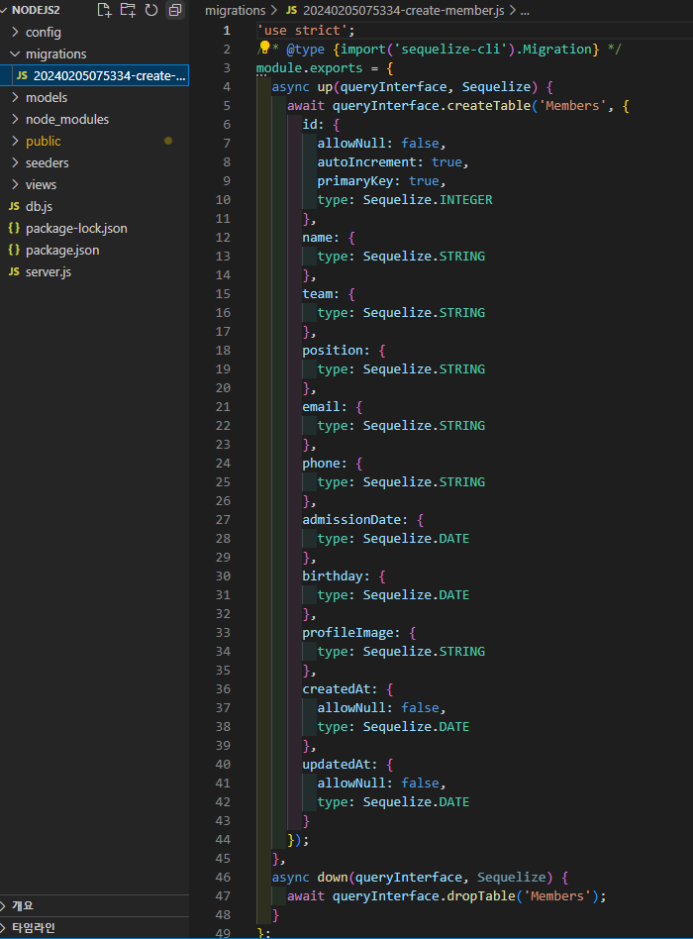693x939 pixels.
Task: Click the modified dot on public folder
Action: [x=168, y=141]
